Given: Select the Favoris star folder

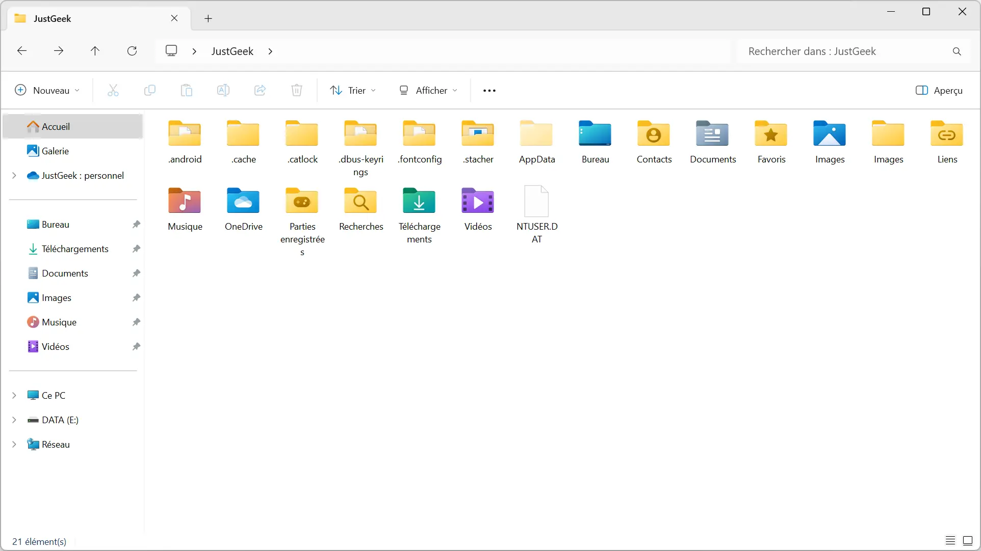Looking at the screenshot, I should [771, 142].
